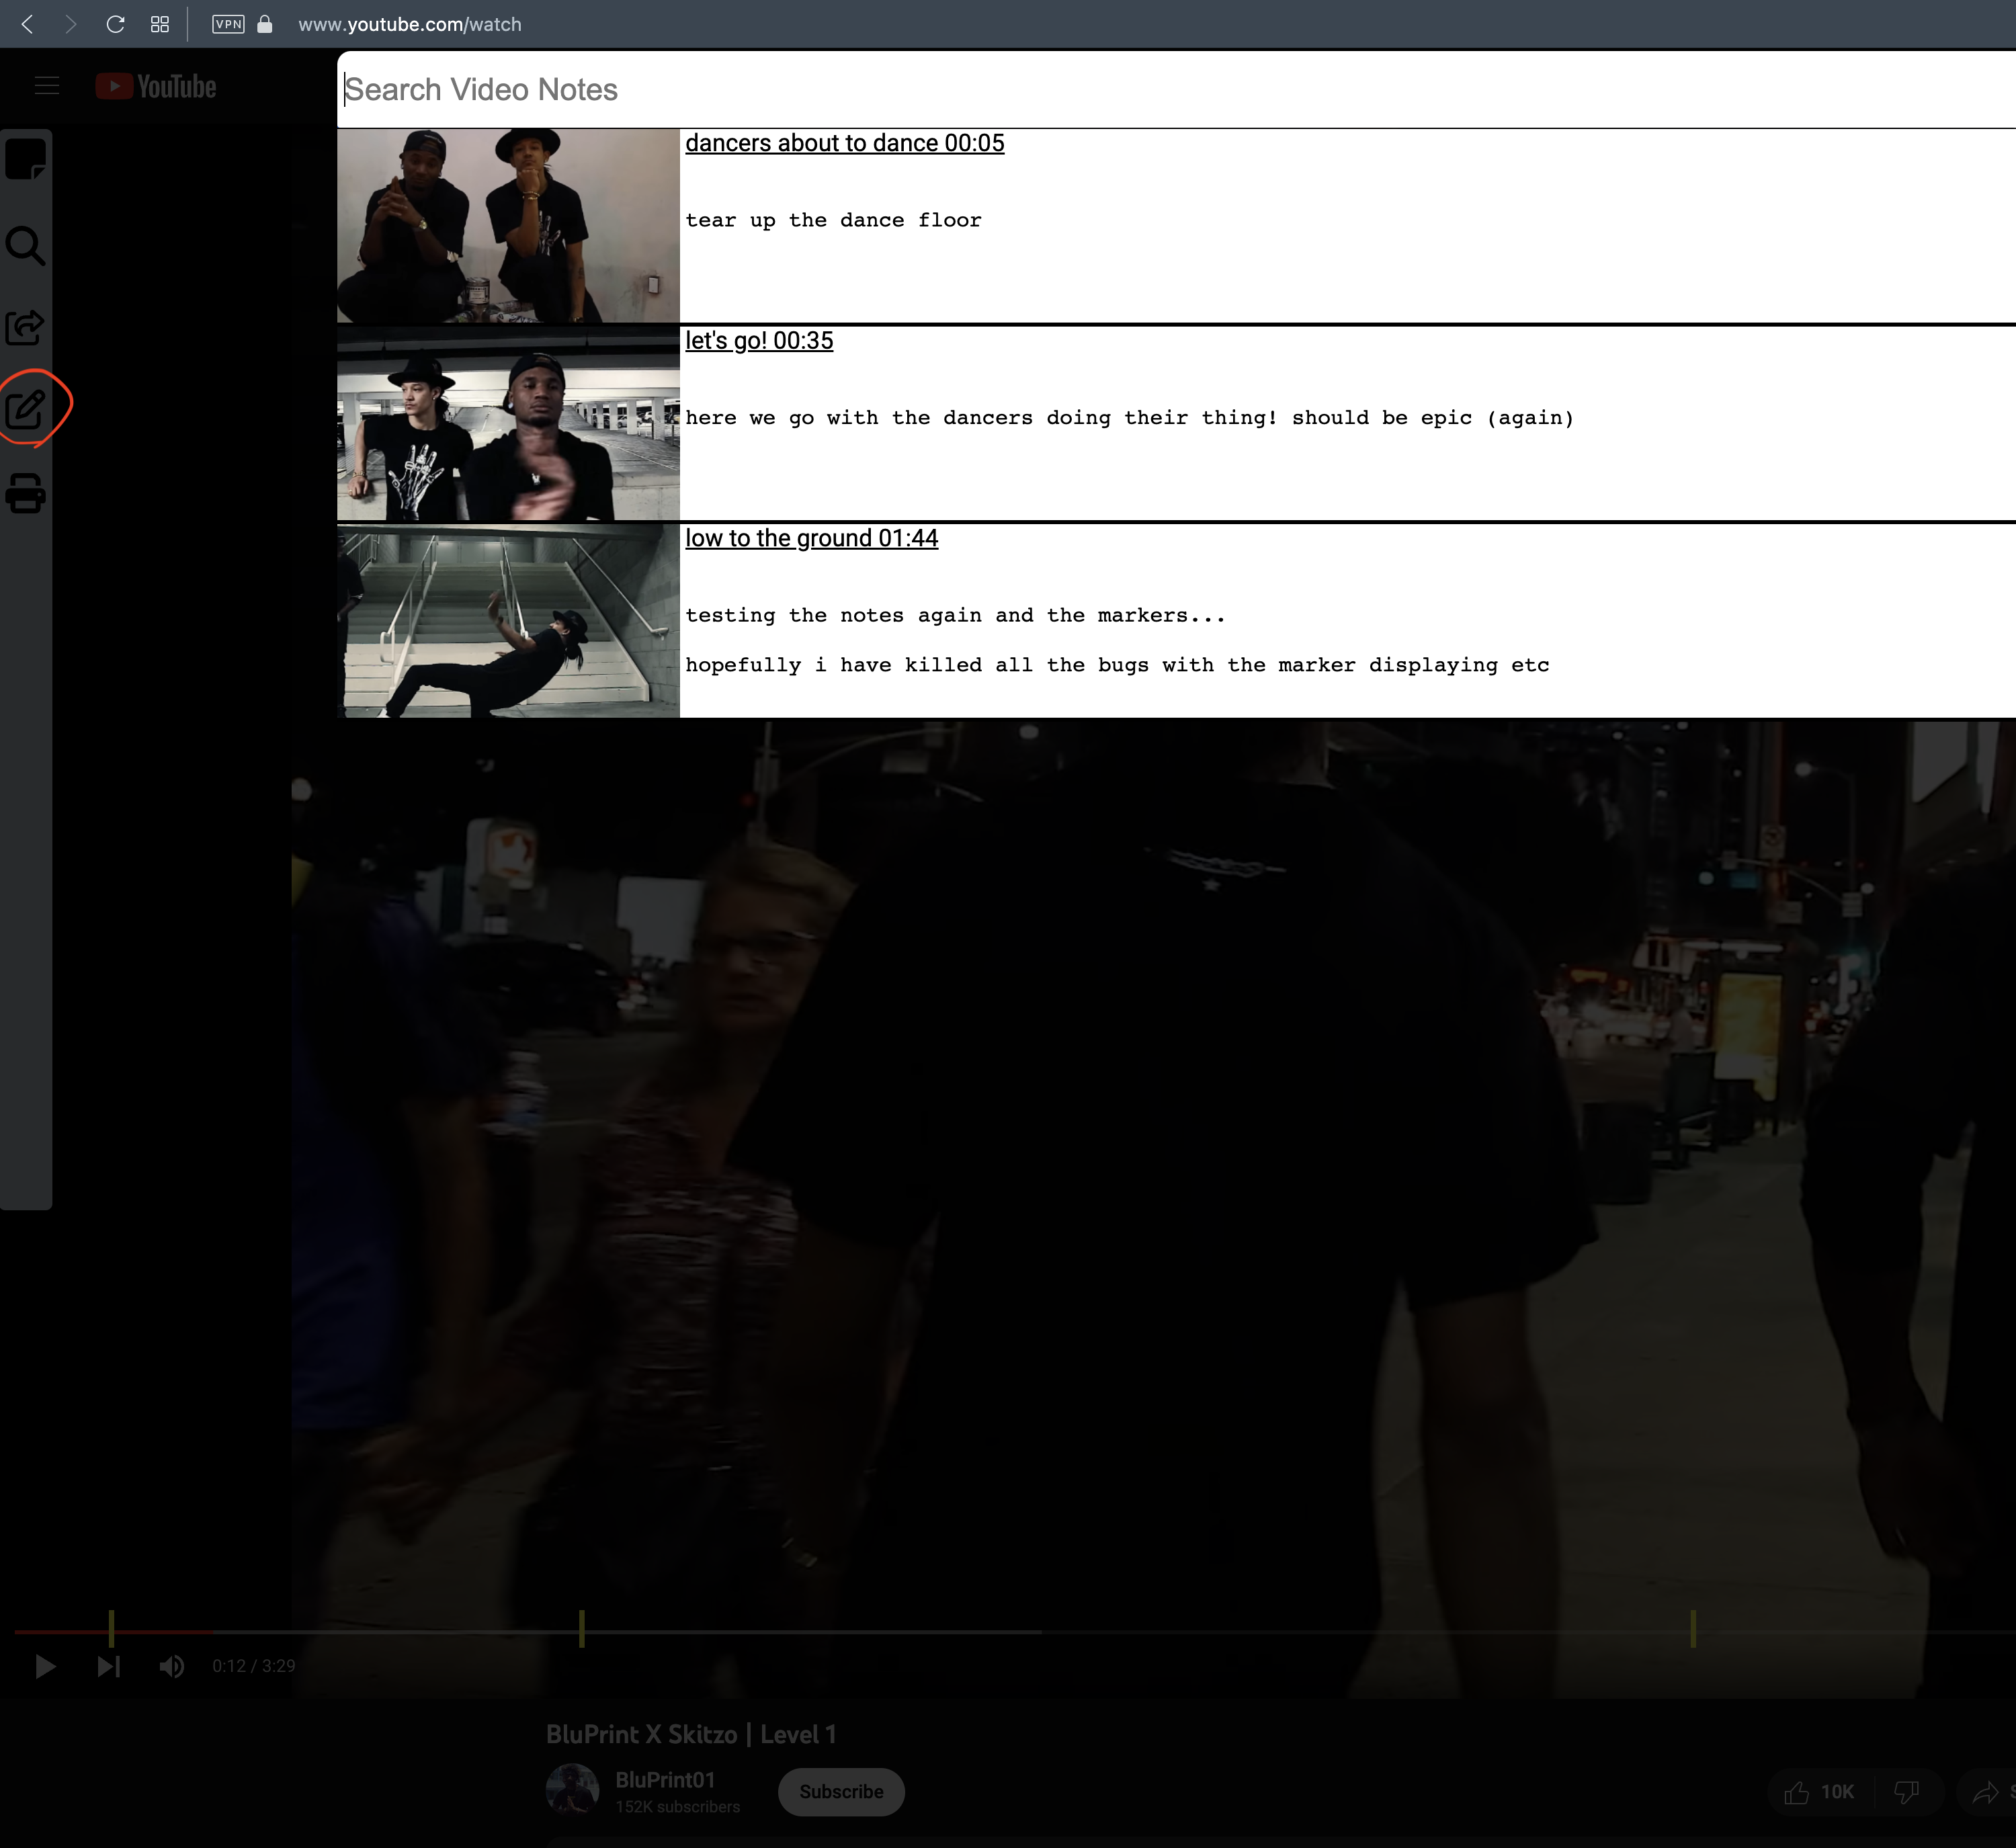Reload the current page

[114, 24]
